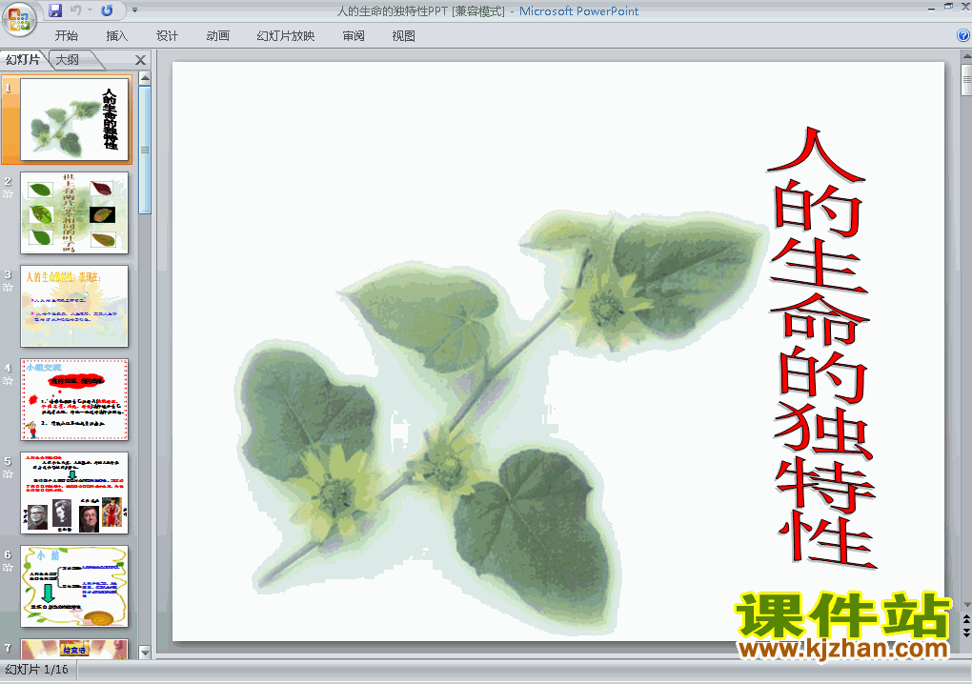Undo the last action
The height and width of the screenshot is (684, 972).
coord(76,10)
